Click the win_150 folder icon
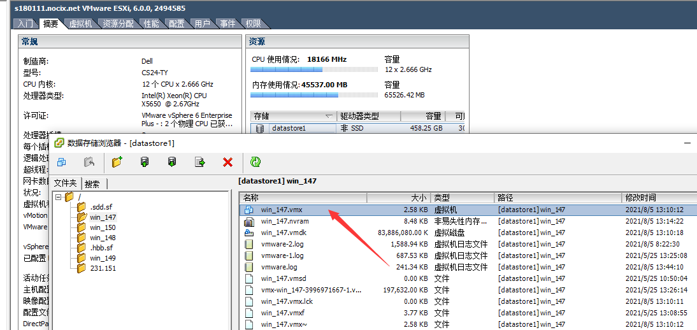Image resolution: width=697 pixels, height=330 pixels. coord(81,227)
